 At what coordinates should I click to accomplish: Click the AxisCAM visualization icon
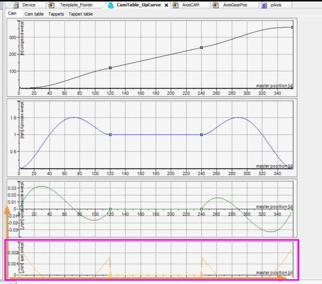pyautogui.click(x=175, y=5)
